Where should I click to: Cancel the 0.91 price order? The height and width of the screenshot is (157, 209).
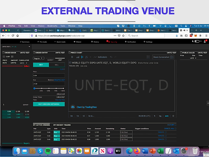(x=162, y=136)
